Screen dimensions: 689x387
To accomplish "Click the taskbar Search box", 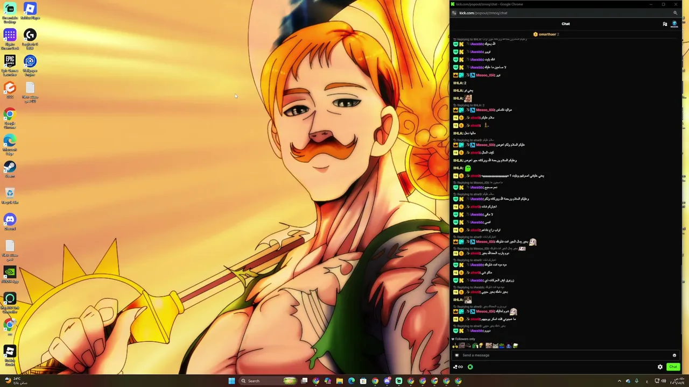I will 268,381.
